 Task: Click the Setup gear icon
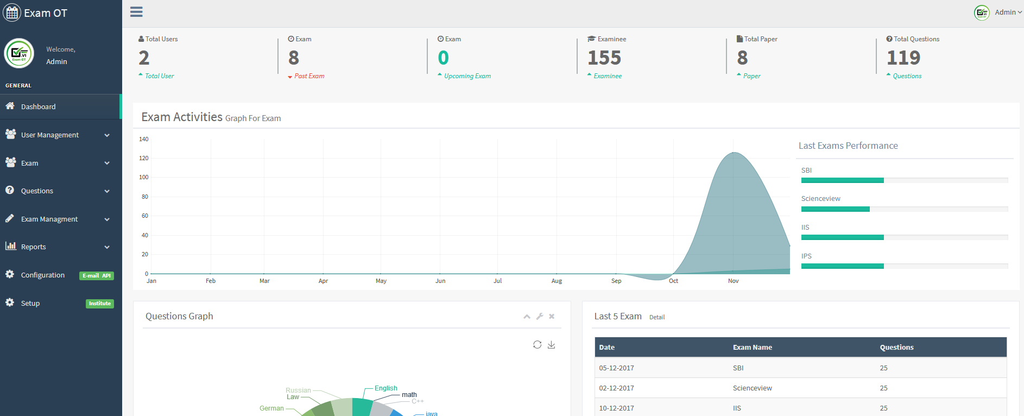pyautogui.click(x=10, y=302)
